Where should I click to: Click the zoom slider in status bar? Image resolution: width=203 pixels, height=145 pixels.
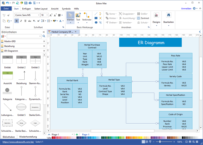pyautogui.click(x=160, y=142)
